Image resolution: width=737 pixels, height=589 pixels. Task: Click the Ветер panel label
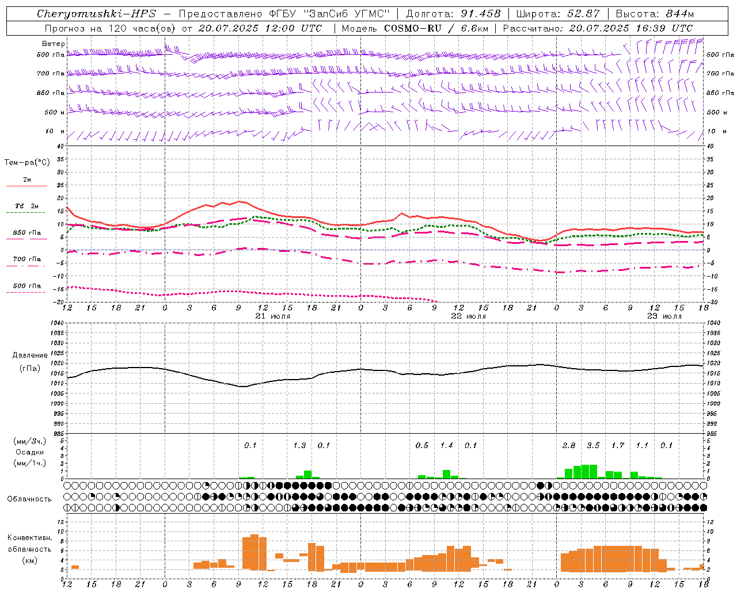[x=53, y=44]
